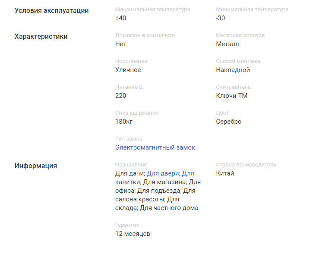
Task: Select the '12 месяцев' warranty value
Action: [133, 234]
